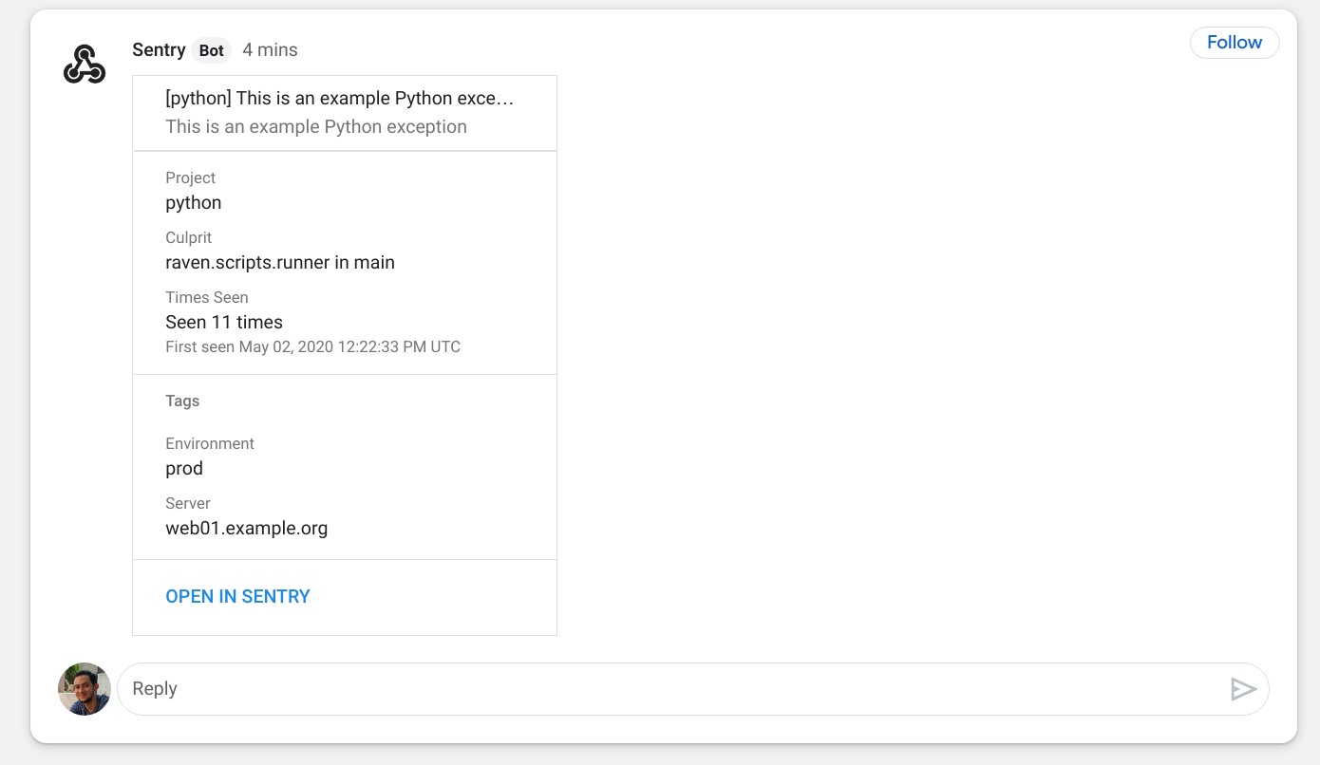Click the Bot badge label
Screen dimensions: 1320x765
click(212, 50)
